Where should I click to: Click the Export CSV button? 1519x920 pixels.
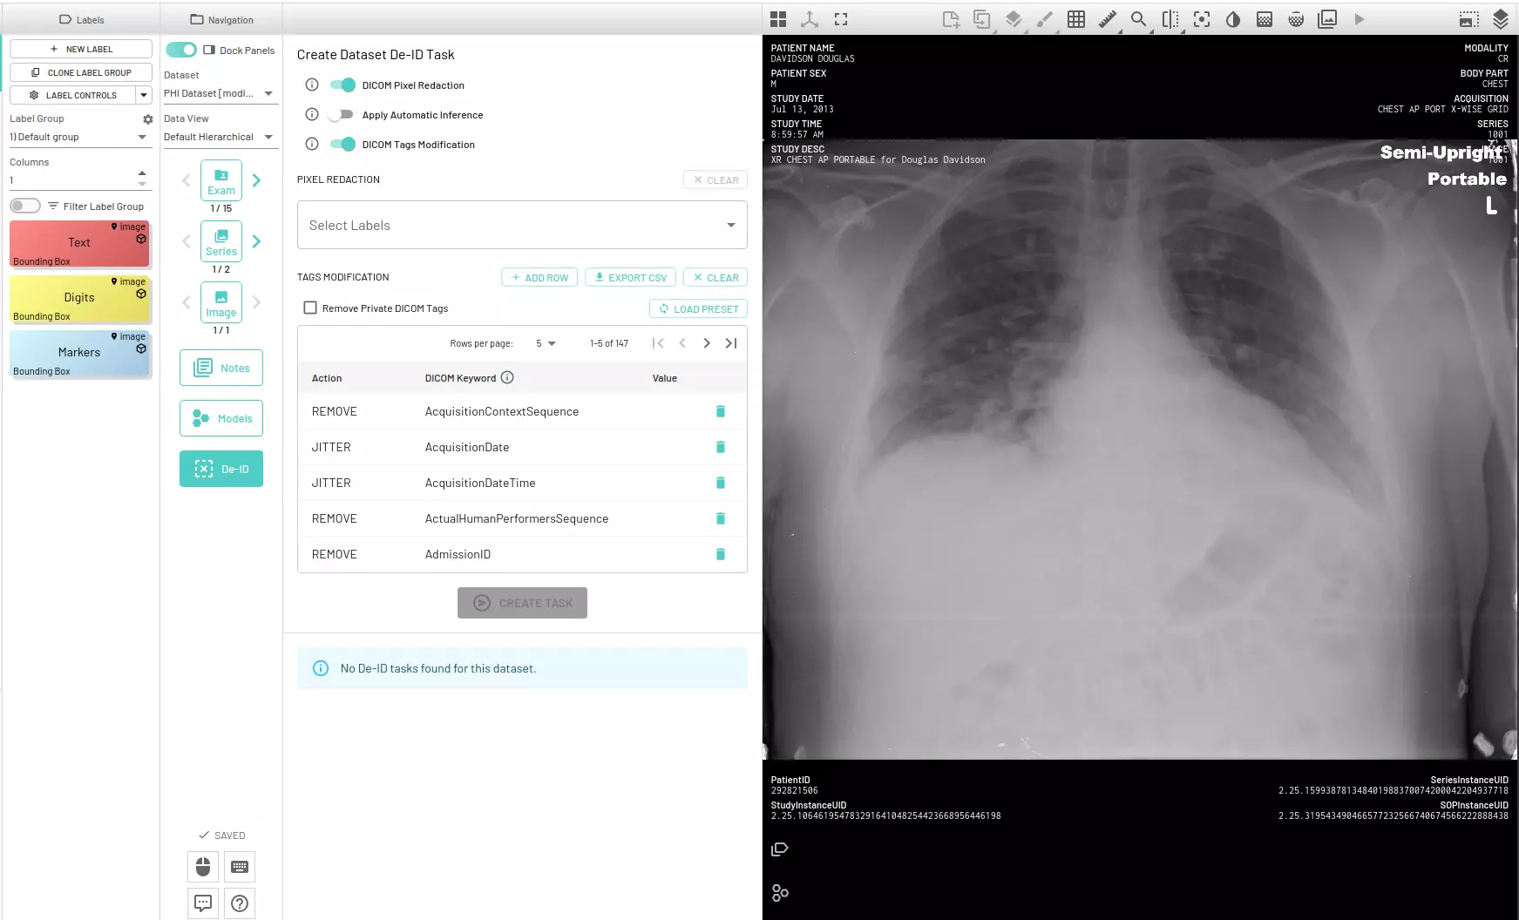click(630, 278)
